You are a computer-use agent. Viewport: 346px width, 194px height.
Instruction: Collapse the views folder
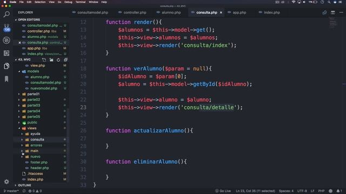pos(31,128)
